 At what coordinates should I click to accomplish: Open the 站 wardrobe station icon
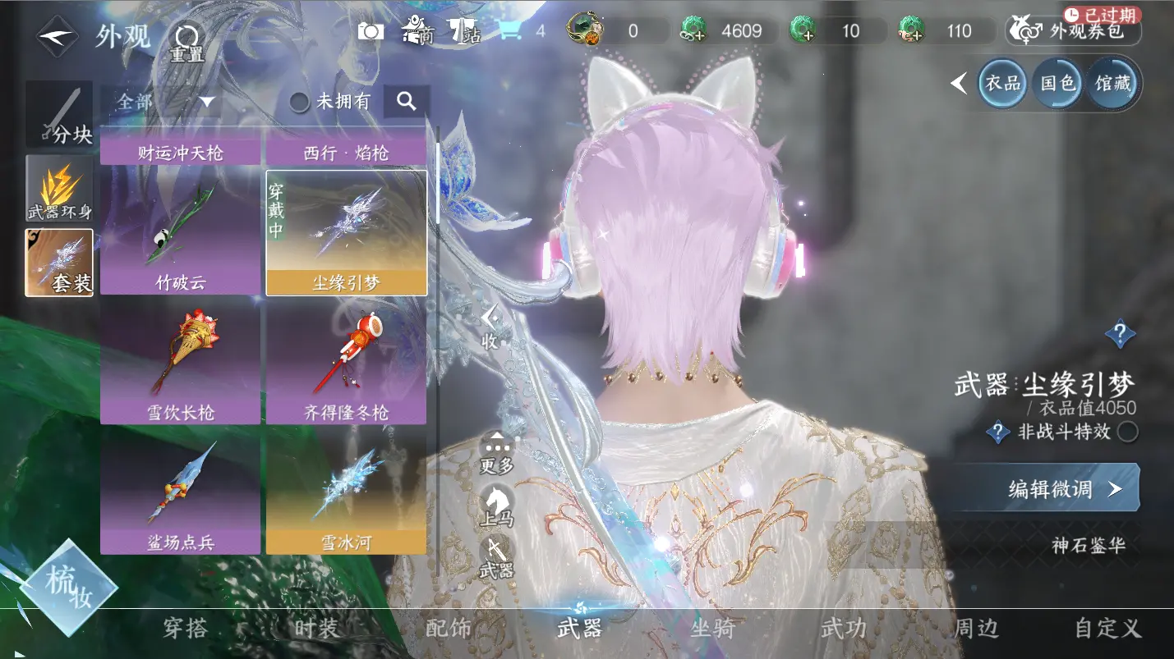[465, 31]
